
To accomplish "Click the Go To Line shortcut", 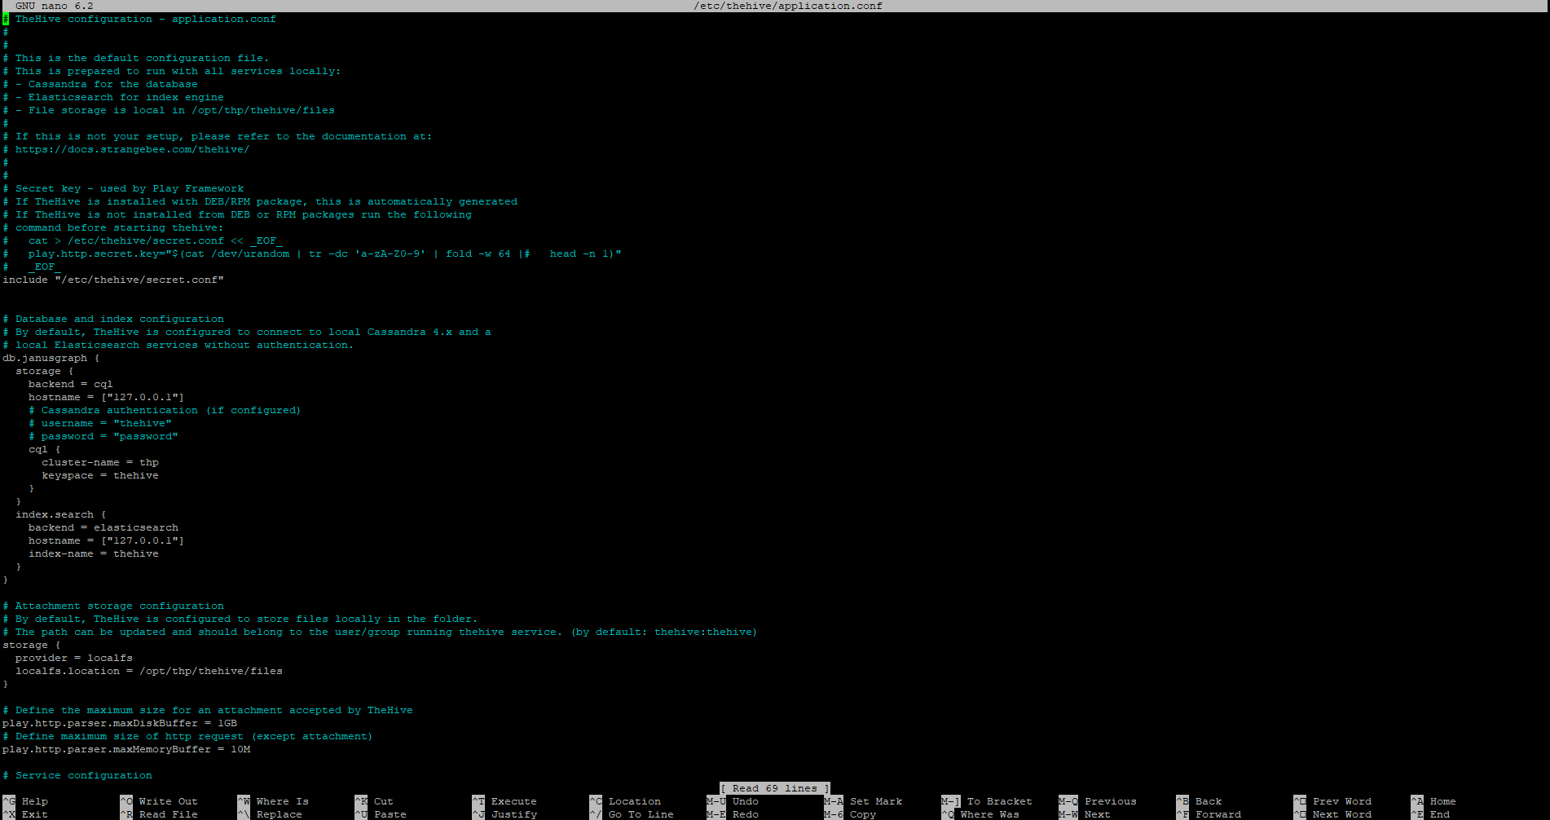I will (x=641, y=814).
